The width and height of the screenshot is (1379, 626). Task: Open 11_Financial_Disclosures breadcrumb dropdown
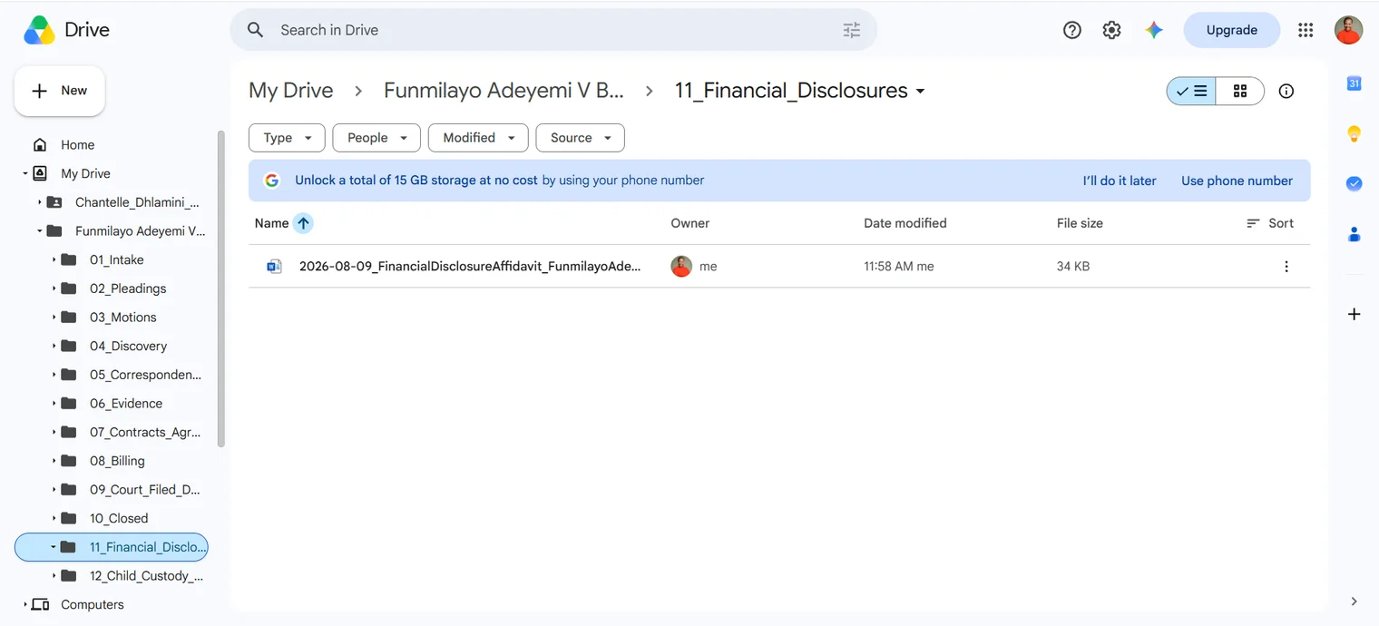(x=920, y=92)
